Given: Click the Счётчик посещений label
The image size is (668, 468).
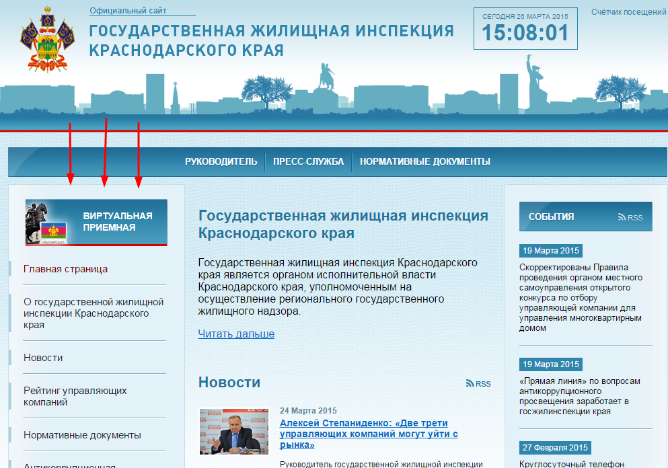Looking at the screenshot, I should [628, 12].
